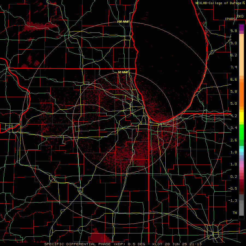246x246 pixels.
Task: Click the 3.4 value on color scale
Action: (234, 128)
